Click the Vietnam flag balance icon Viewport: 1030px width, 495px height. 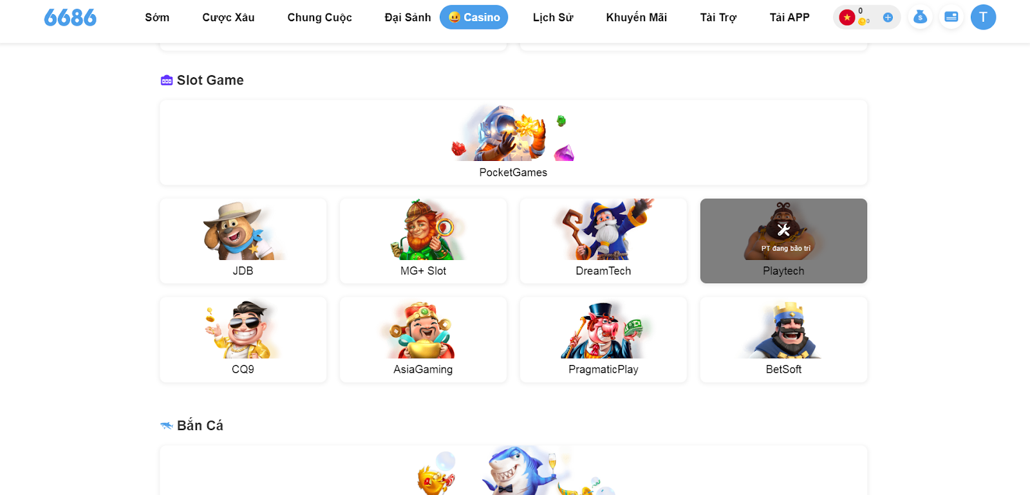point(847,17)
